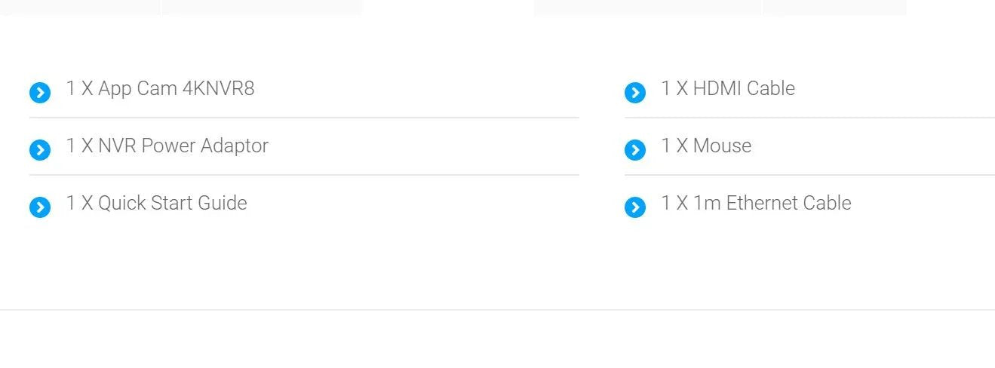This screenshot has width=995, height=368.
Task: Click the divider line beneath the Mouse item
Action: tap(809, 175)
